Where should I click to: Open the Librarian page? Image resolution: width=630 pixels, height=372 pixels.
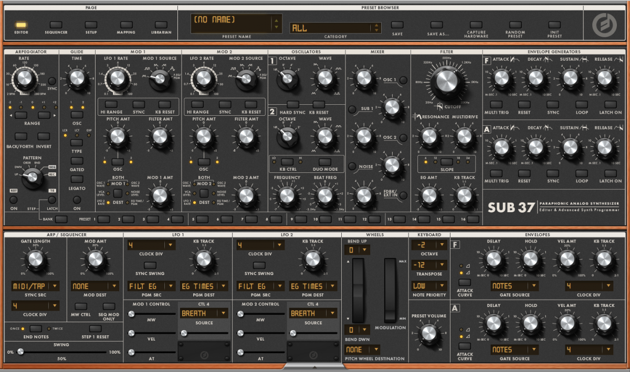pos(161,25)
